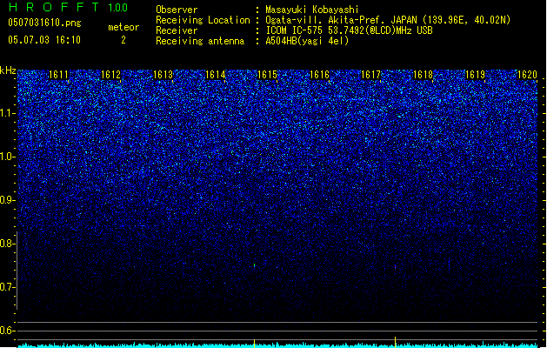Click the 0.9 kHz frequency label
The image size is (547, 348).
click(8, 200)
